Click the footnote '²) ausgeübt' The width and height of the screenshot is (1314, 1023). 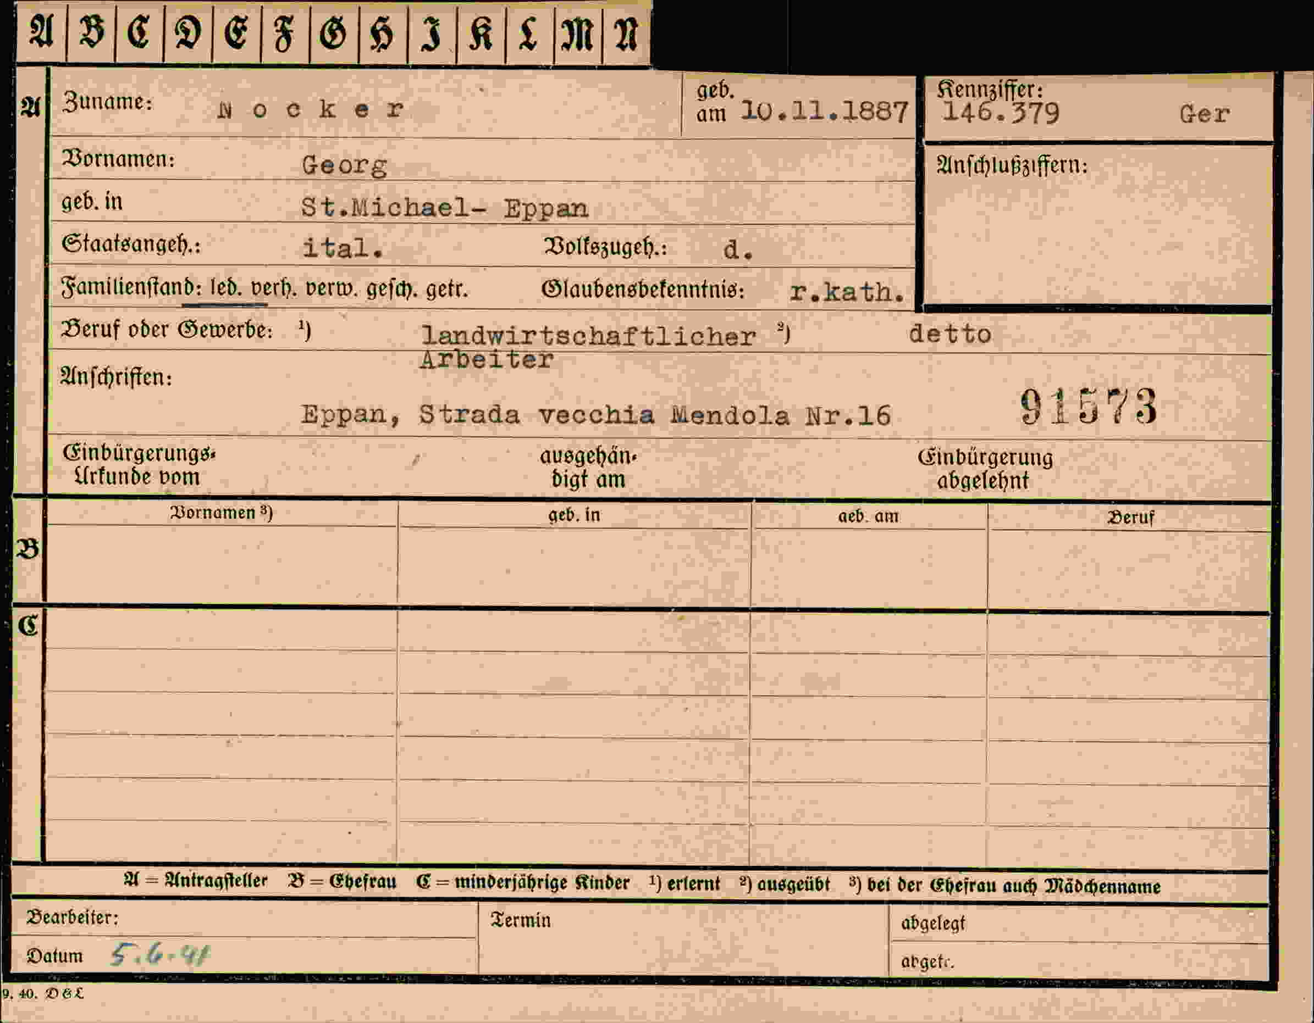[x=785, y=884]
